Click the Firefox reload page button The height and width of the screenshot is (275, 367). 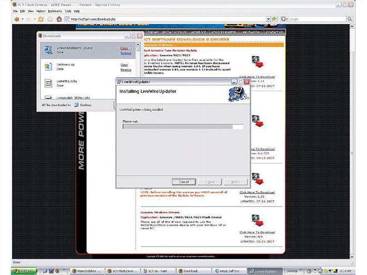(41, 19)
